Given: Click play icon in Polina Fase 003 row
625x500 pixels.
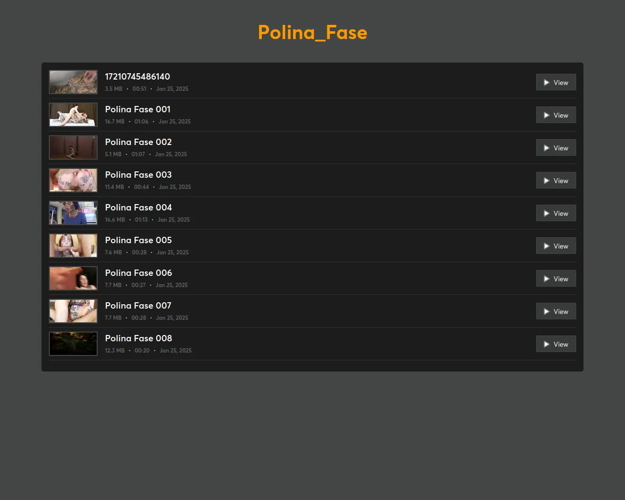Looking at the screenshot, I should pyautogui.click(x=546, y=181).
